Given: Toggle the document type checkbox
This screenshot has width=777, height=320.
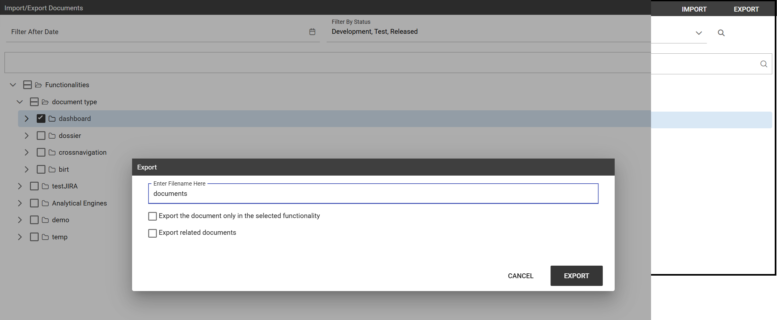Looking at the screenshot, I should point(34,102).
